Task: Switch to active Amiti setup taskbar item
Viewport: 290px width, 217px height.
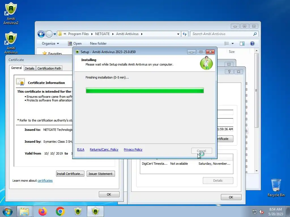Action: coord(95,211)
